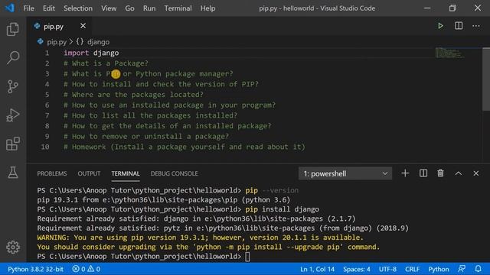Split the editor right
Image resolution: width=490 pixels, height=275 pixels.
(x=459, y=26)
